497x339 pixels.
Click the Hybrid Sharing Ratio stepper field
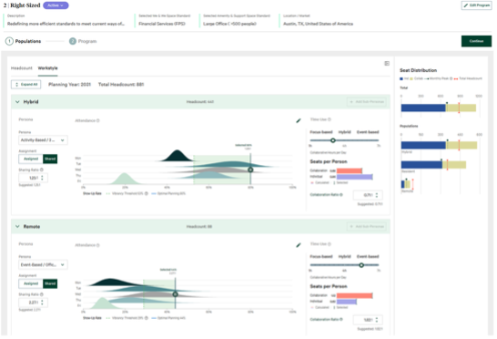[34, 178]
